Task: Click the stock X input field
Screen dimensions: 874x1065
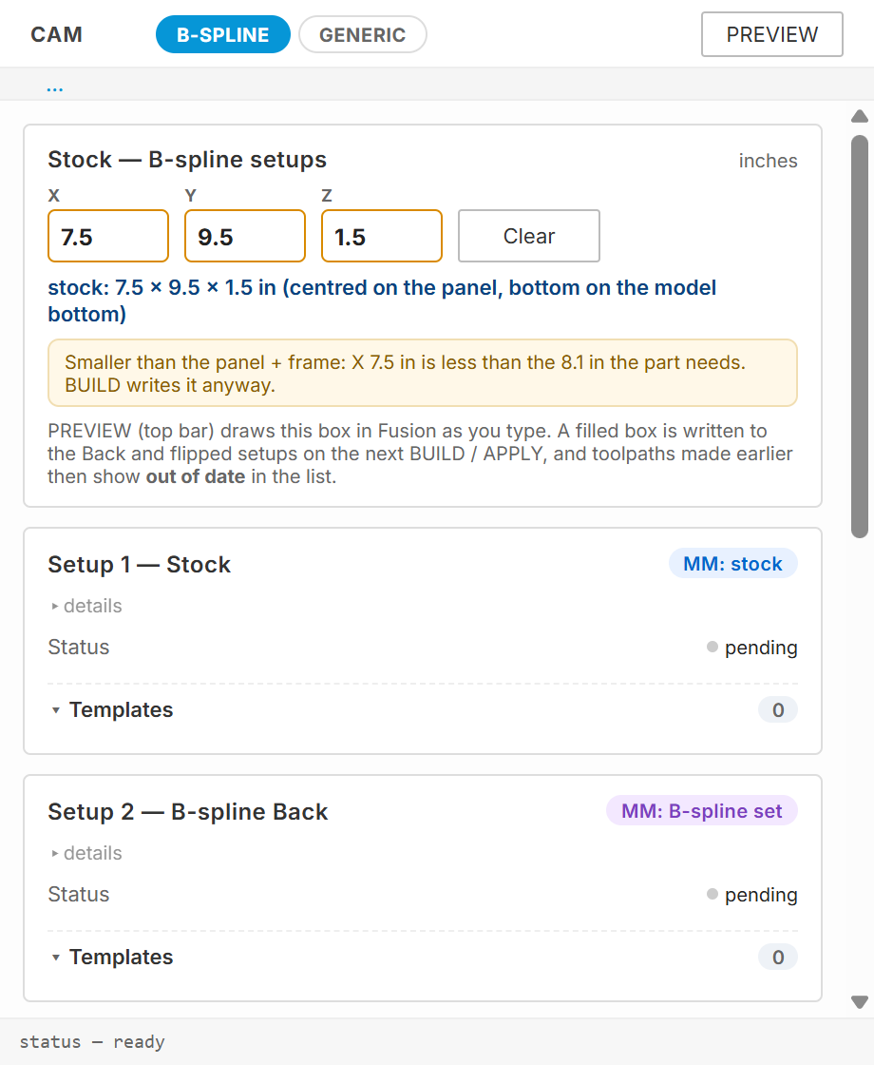Action: click(x=108, y=236)
